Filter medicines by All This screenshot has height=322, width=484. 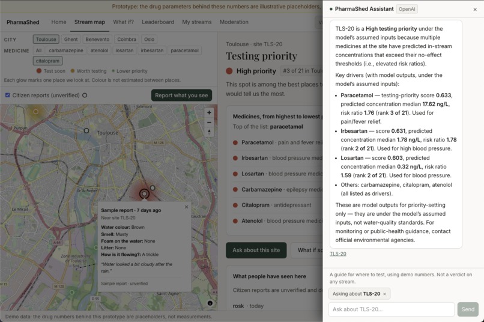point(38,50)
